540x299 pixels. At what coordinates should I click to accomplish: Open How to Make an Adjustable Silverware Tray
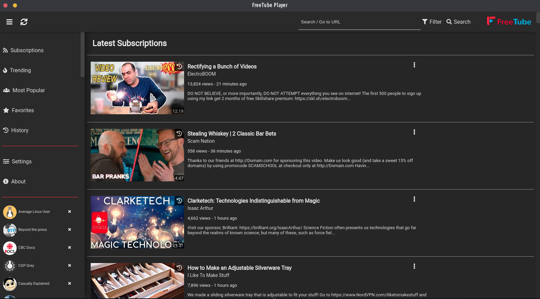[x=239, y=268]
